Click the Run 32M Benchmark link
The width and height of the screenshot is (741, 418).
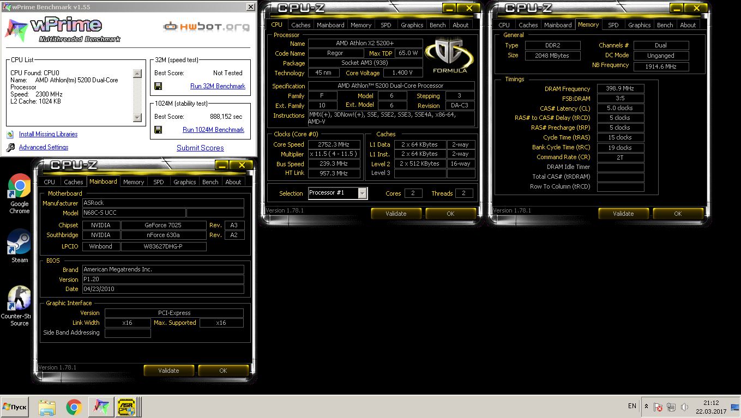tap(218, 86)
